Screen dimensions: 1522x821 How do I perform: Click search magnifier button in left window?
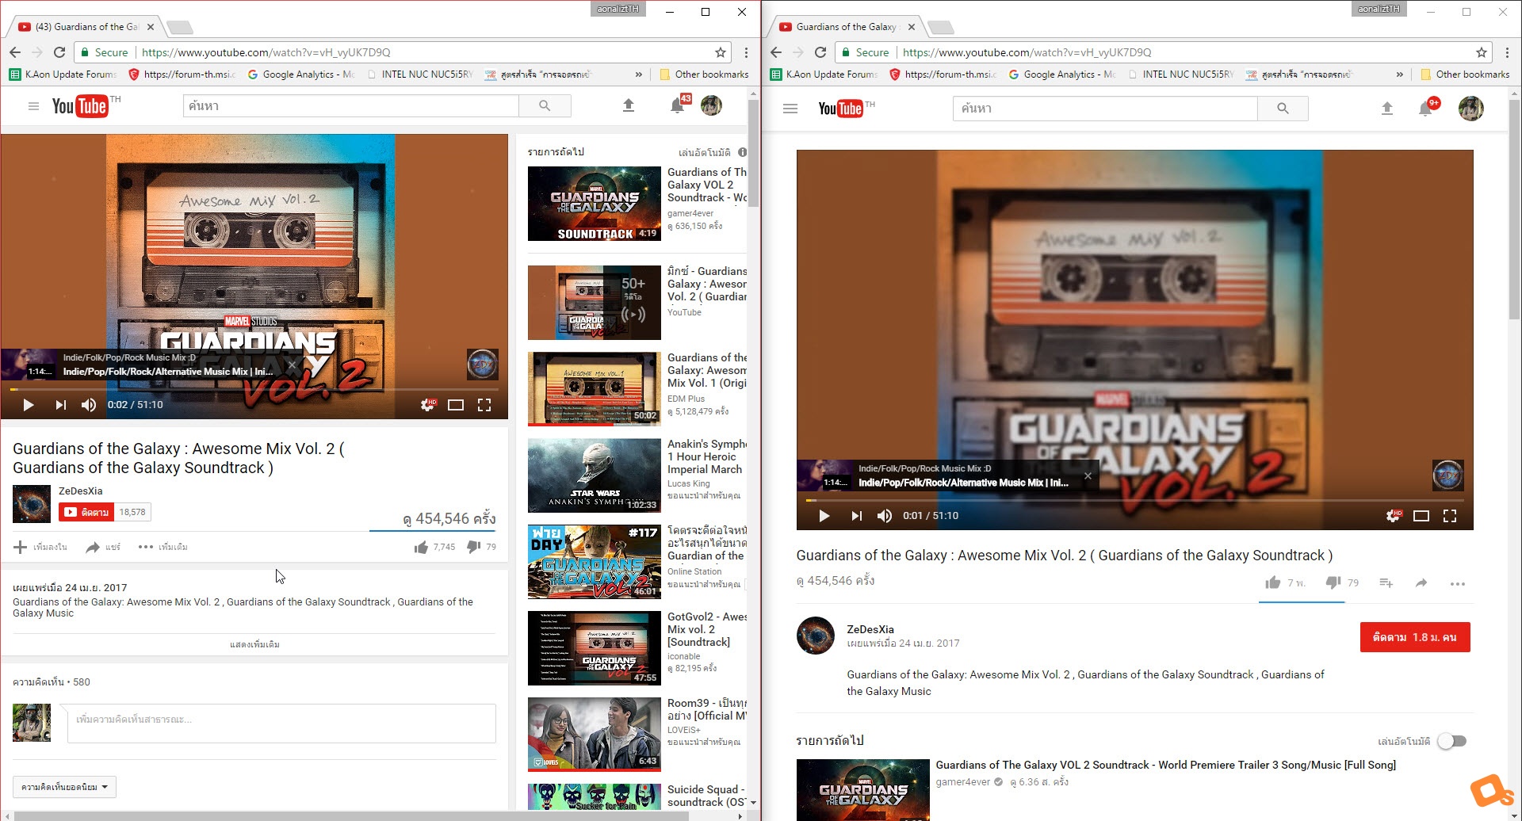click(545, 105)
